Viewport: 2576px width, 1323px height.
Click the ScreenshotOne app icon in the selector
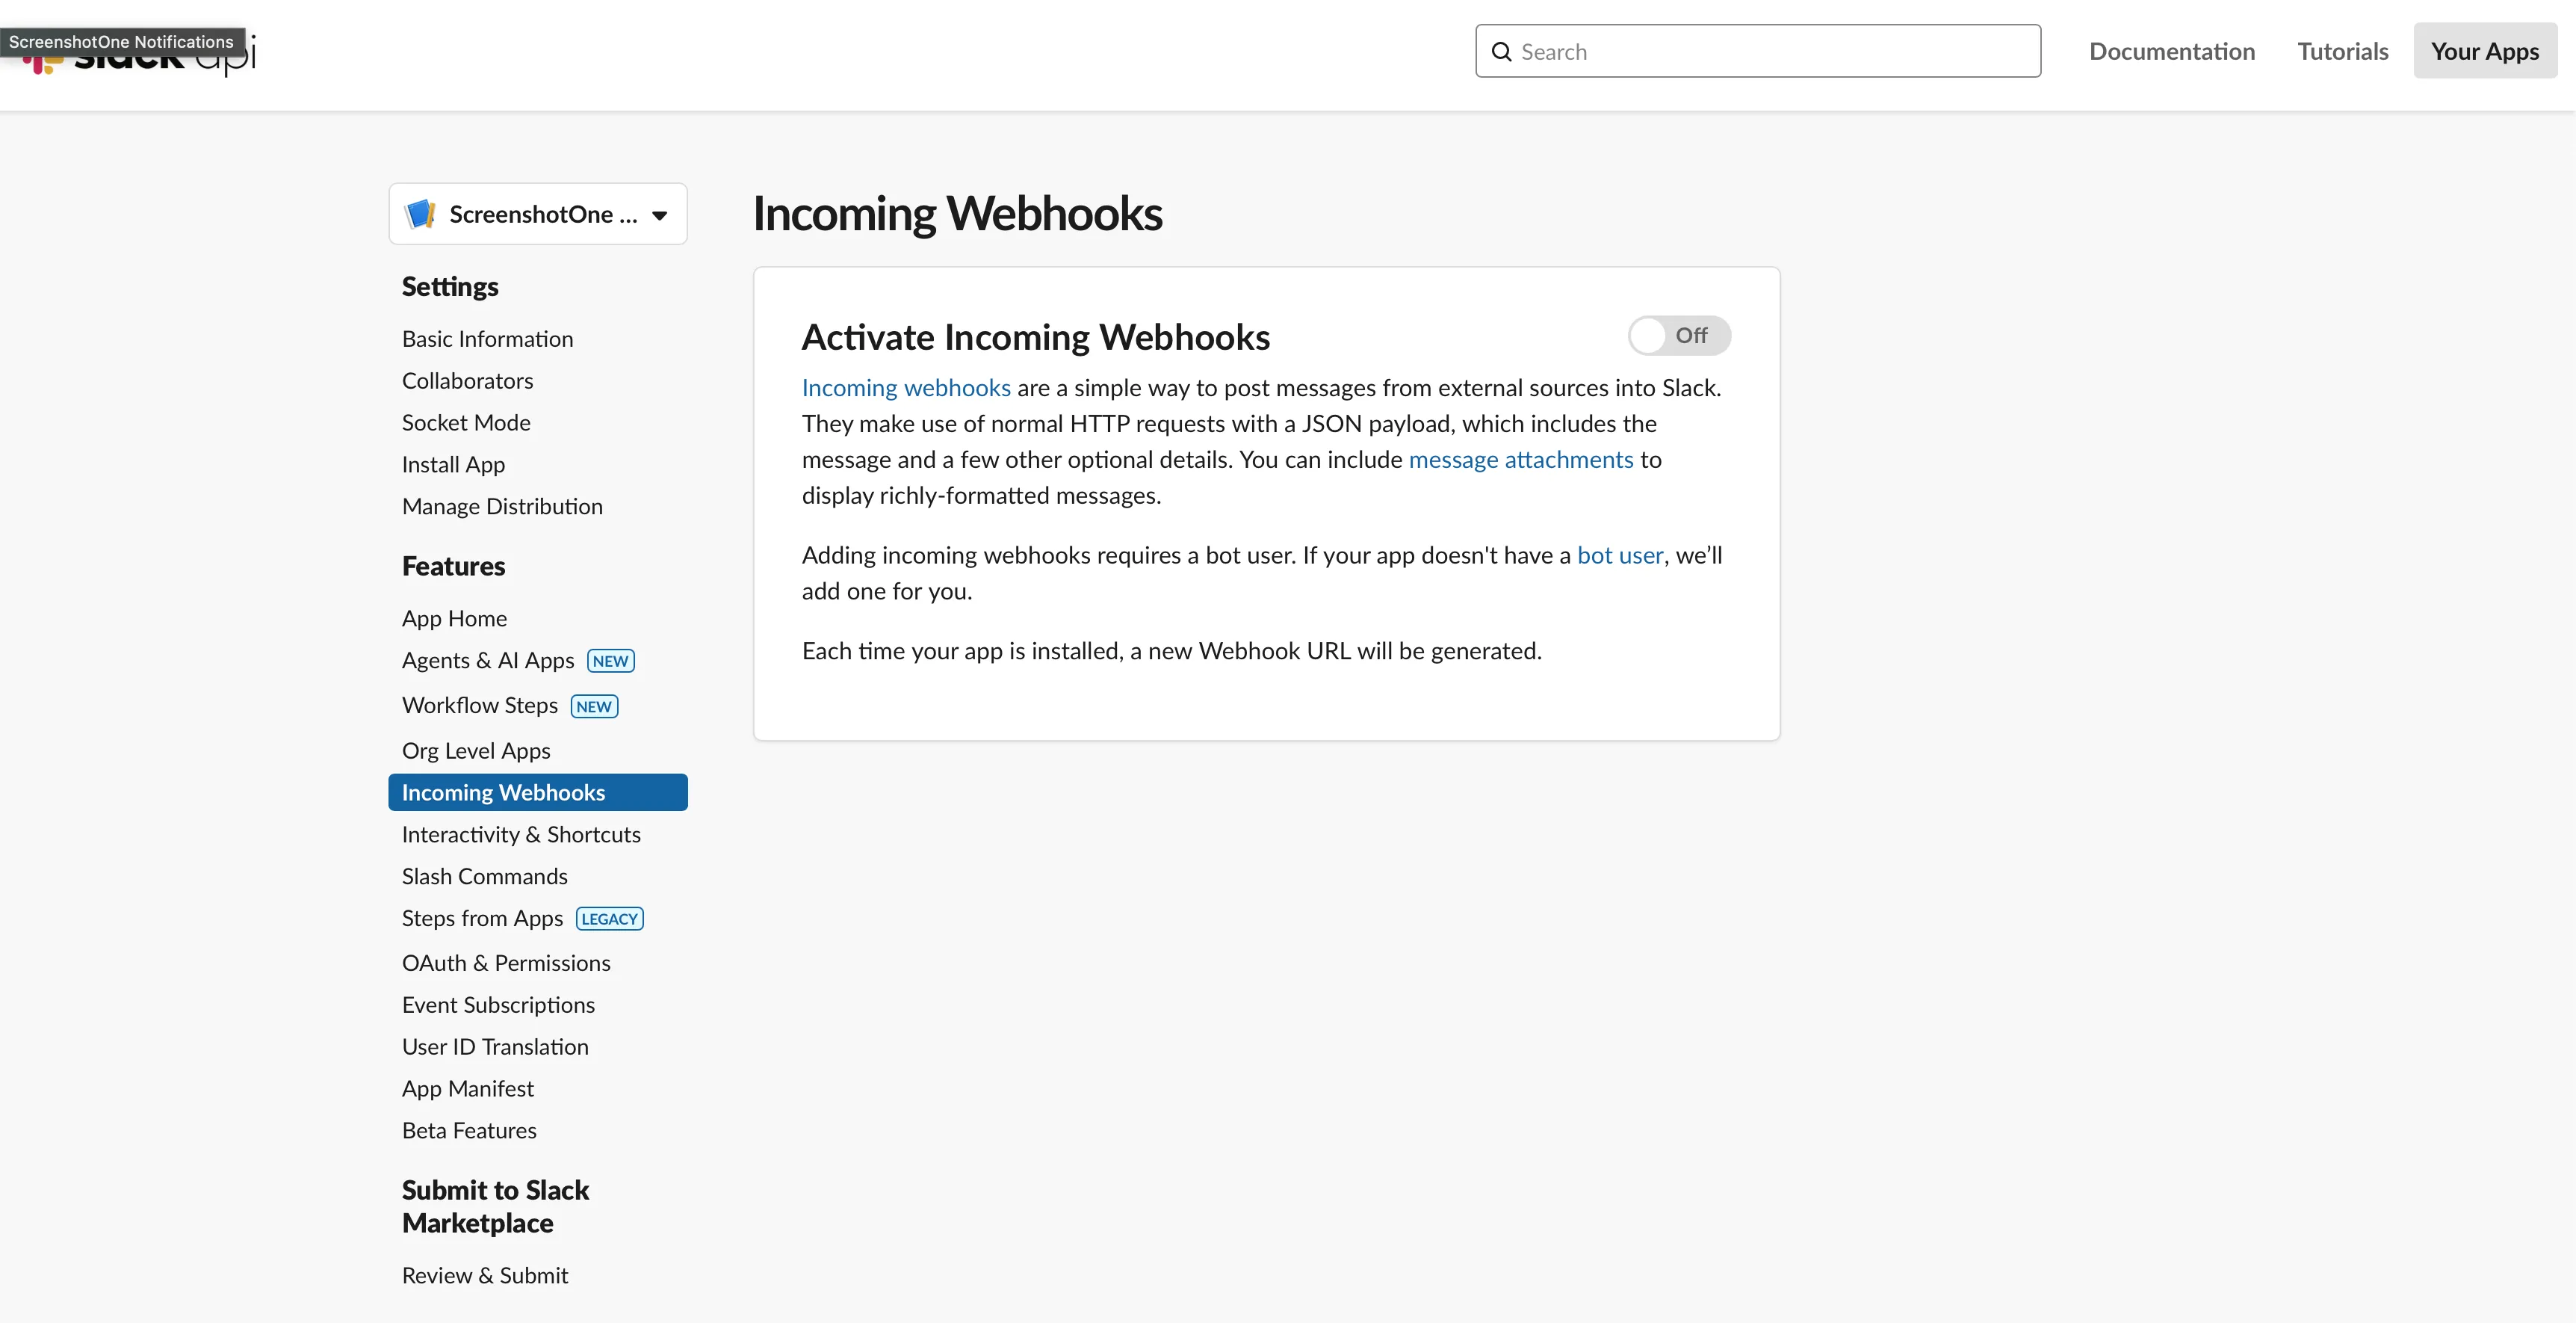[421, 213]
